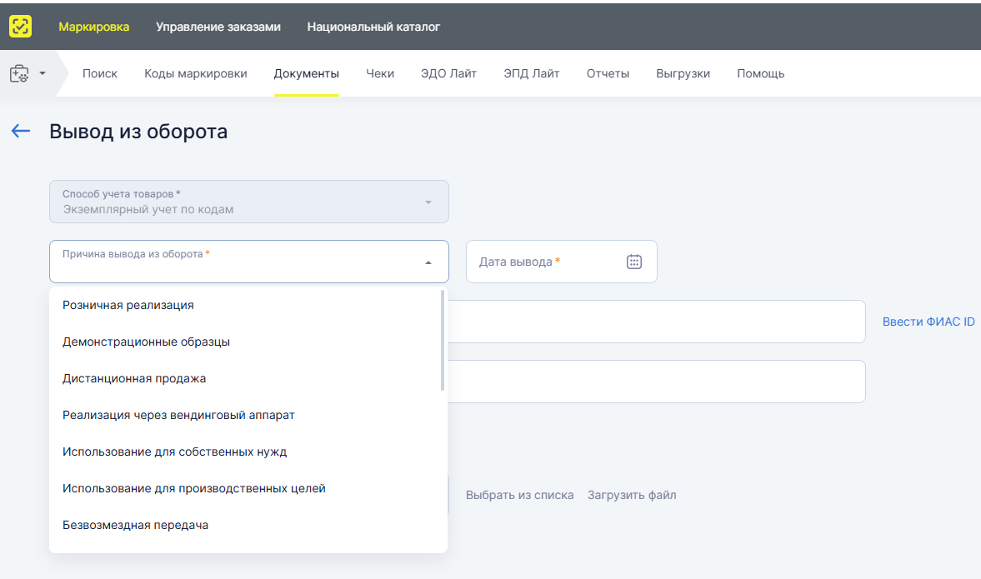Choose Дистанционная продажа from the list
981x579 pixels.
(x=134, y=378)
